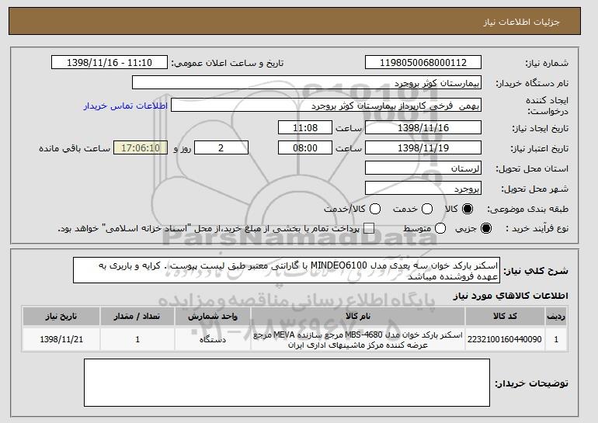Click the تاریخ نیاز column header
The width and height of the screenshot is (598, 423).
pyautogui.click(x=61, y=317)
